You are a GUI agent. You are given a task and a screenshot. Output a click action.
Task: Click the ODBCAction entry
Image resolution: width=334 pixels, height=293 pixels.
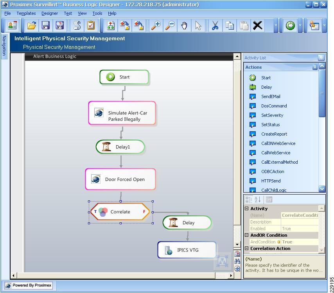click(x=273, y=172)
